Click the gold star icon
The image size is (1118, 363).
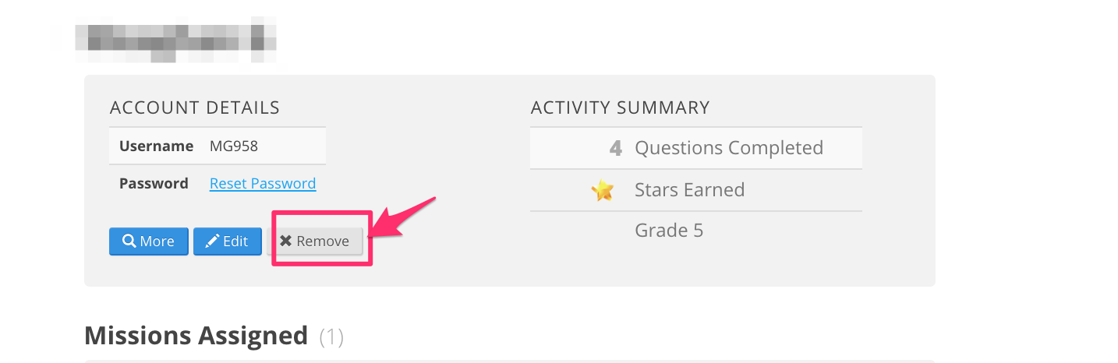point(602,190)
